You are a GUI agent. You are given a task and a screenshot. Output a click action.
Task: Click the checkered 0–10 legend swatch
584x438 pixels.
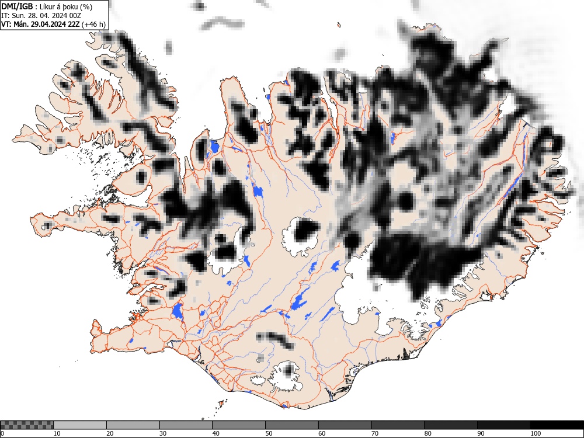(27, 425)
